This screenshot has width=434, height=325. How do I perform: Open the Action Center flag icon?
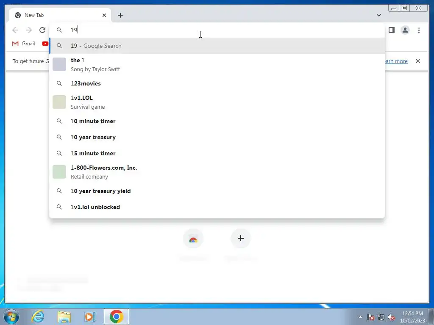(x=371, y=317)
